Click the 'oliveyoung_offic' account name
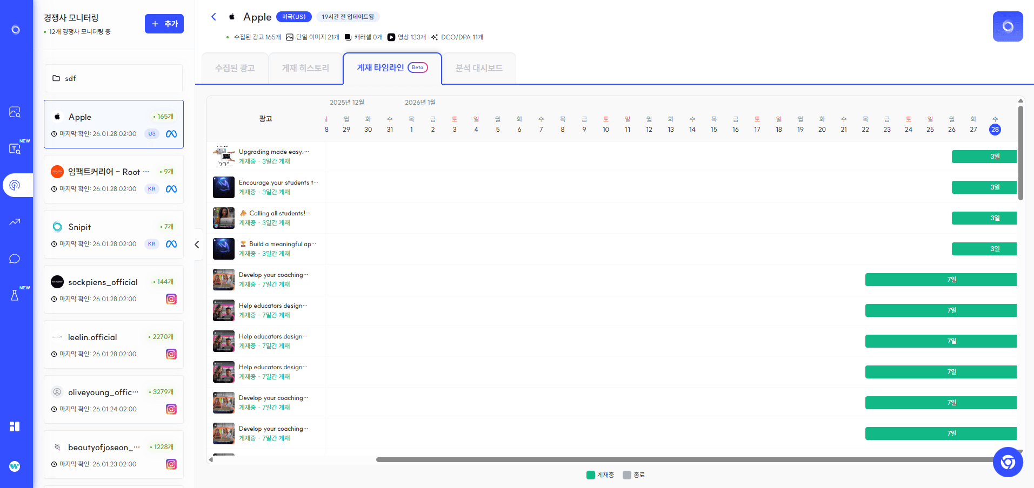Viewport: 1034px width, 488px height. 103,392
